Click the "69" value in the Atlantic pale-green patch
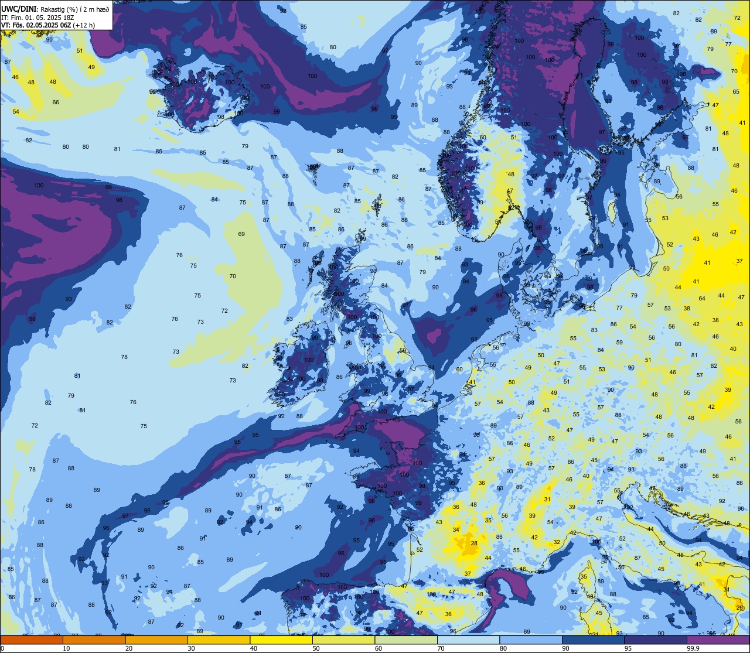The image size is (750, 653). coord(241,234)
